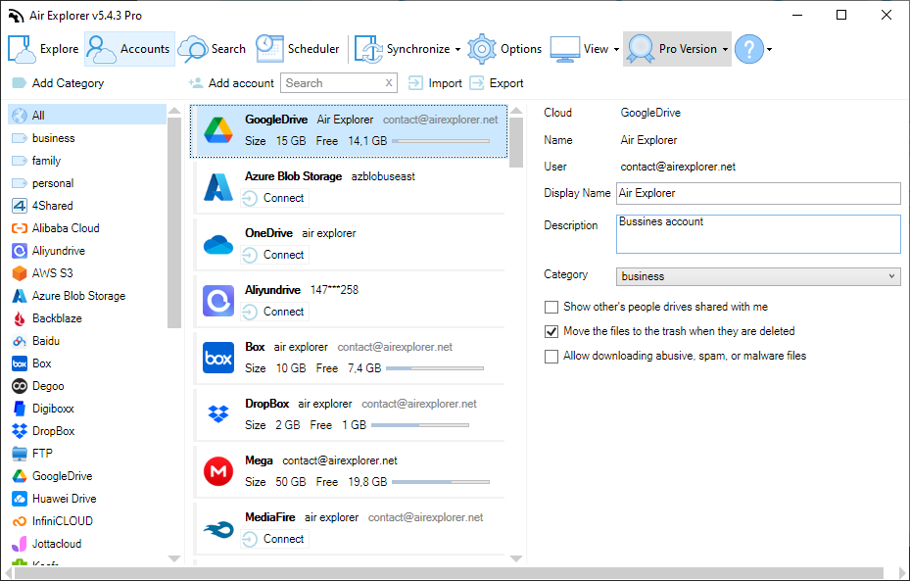Expand the View dropdown arrow
Viewport: 910px width, 581px height.
616,49
